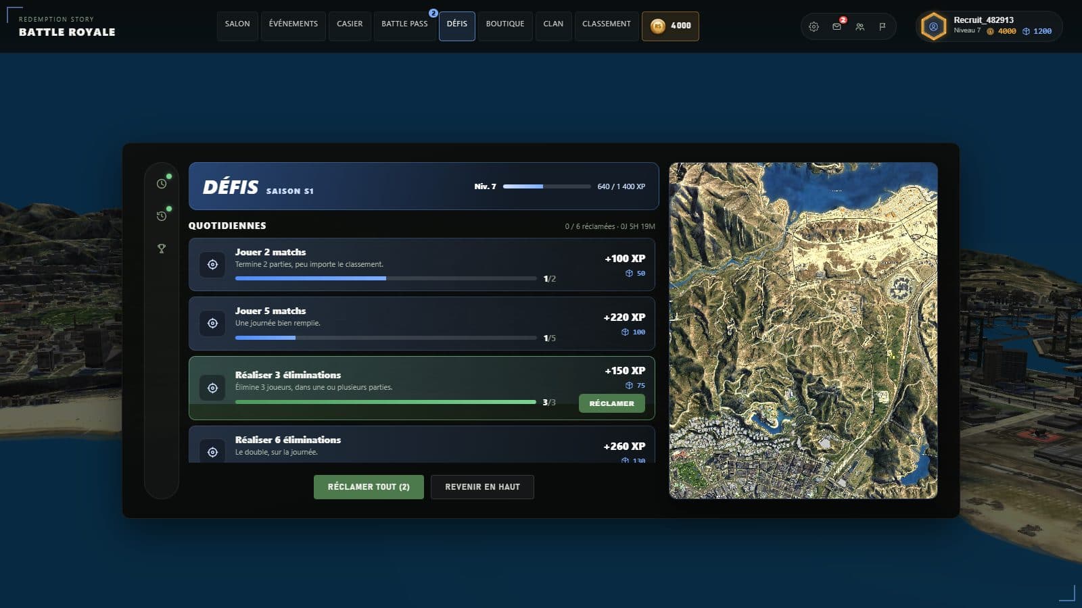Click the target icon for Réaliser 3 éliminations

coord(212,388)
